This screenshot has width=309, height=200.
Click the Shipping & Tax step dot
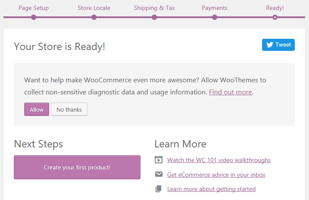154,17
